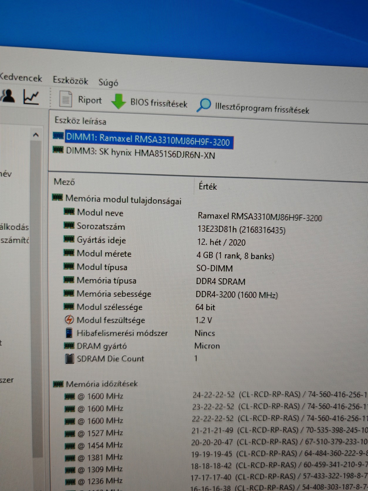368x491 pixels.
Task: Click the SDRAM Die Count chip icon
Action: tap(69, 359)
